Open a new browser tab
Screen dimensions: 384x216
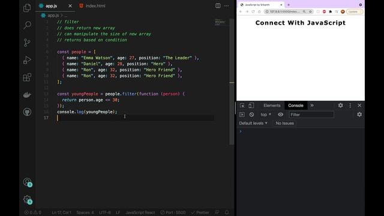[x=289, y=5]
